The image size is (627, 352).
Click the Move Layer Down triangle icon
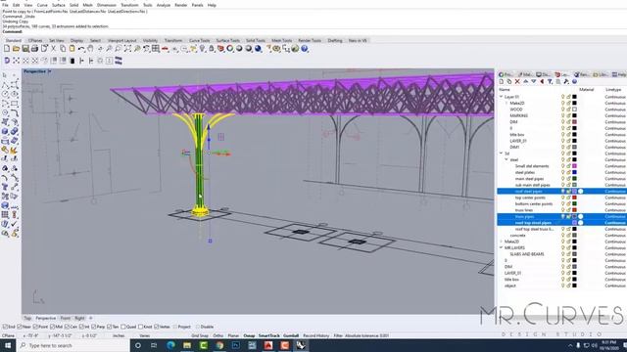click(x=533, y=81)
